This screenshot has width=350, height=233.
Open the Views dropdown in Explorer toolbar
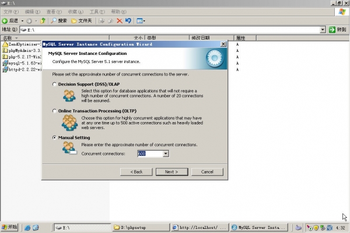[141, 21]
